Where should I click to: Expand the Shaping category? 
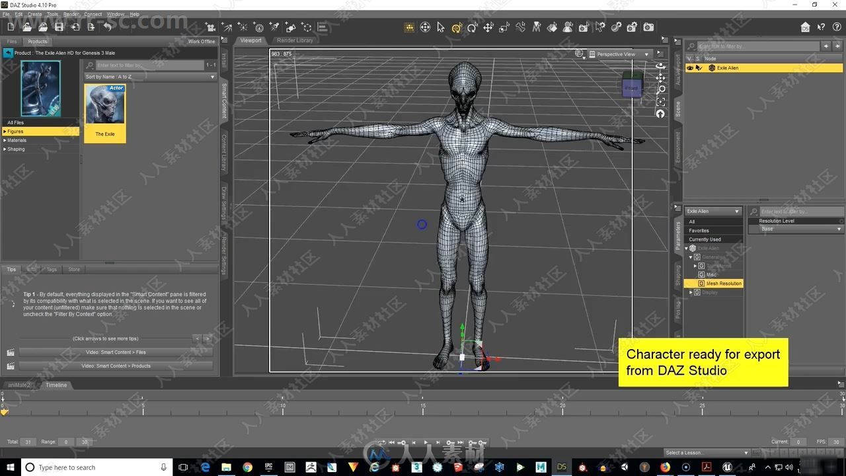tap(5, 149)
